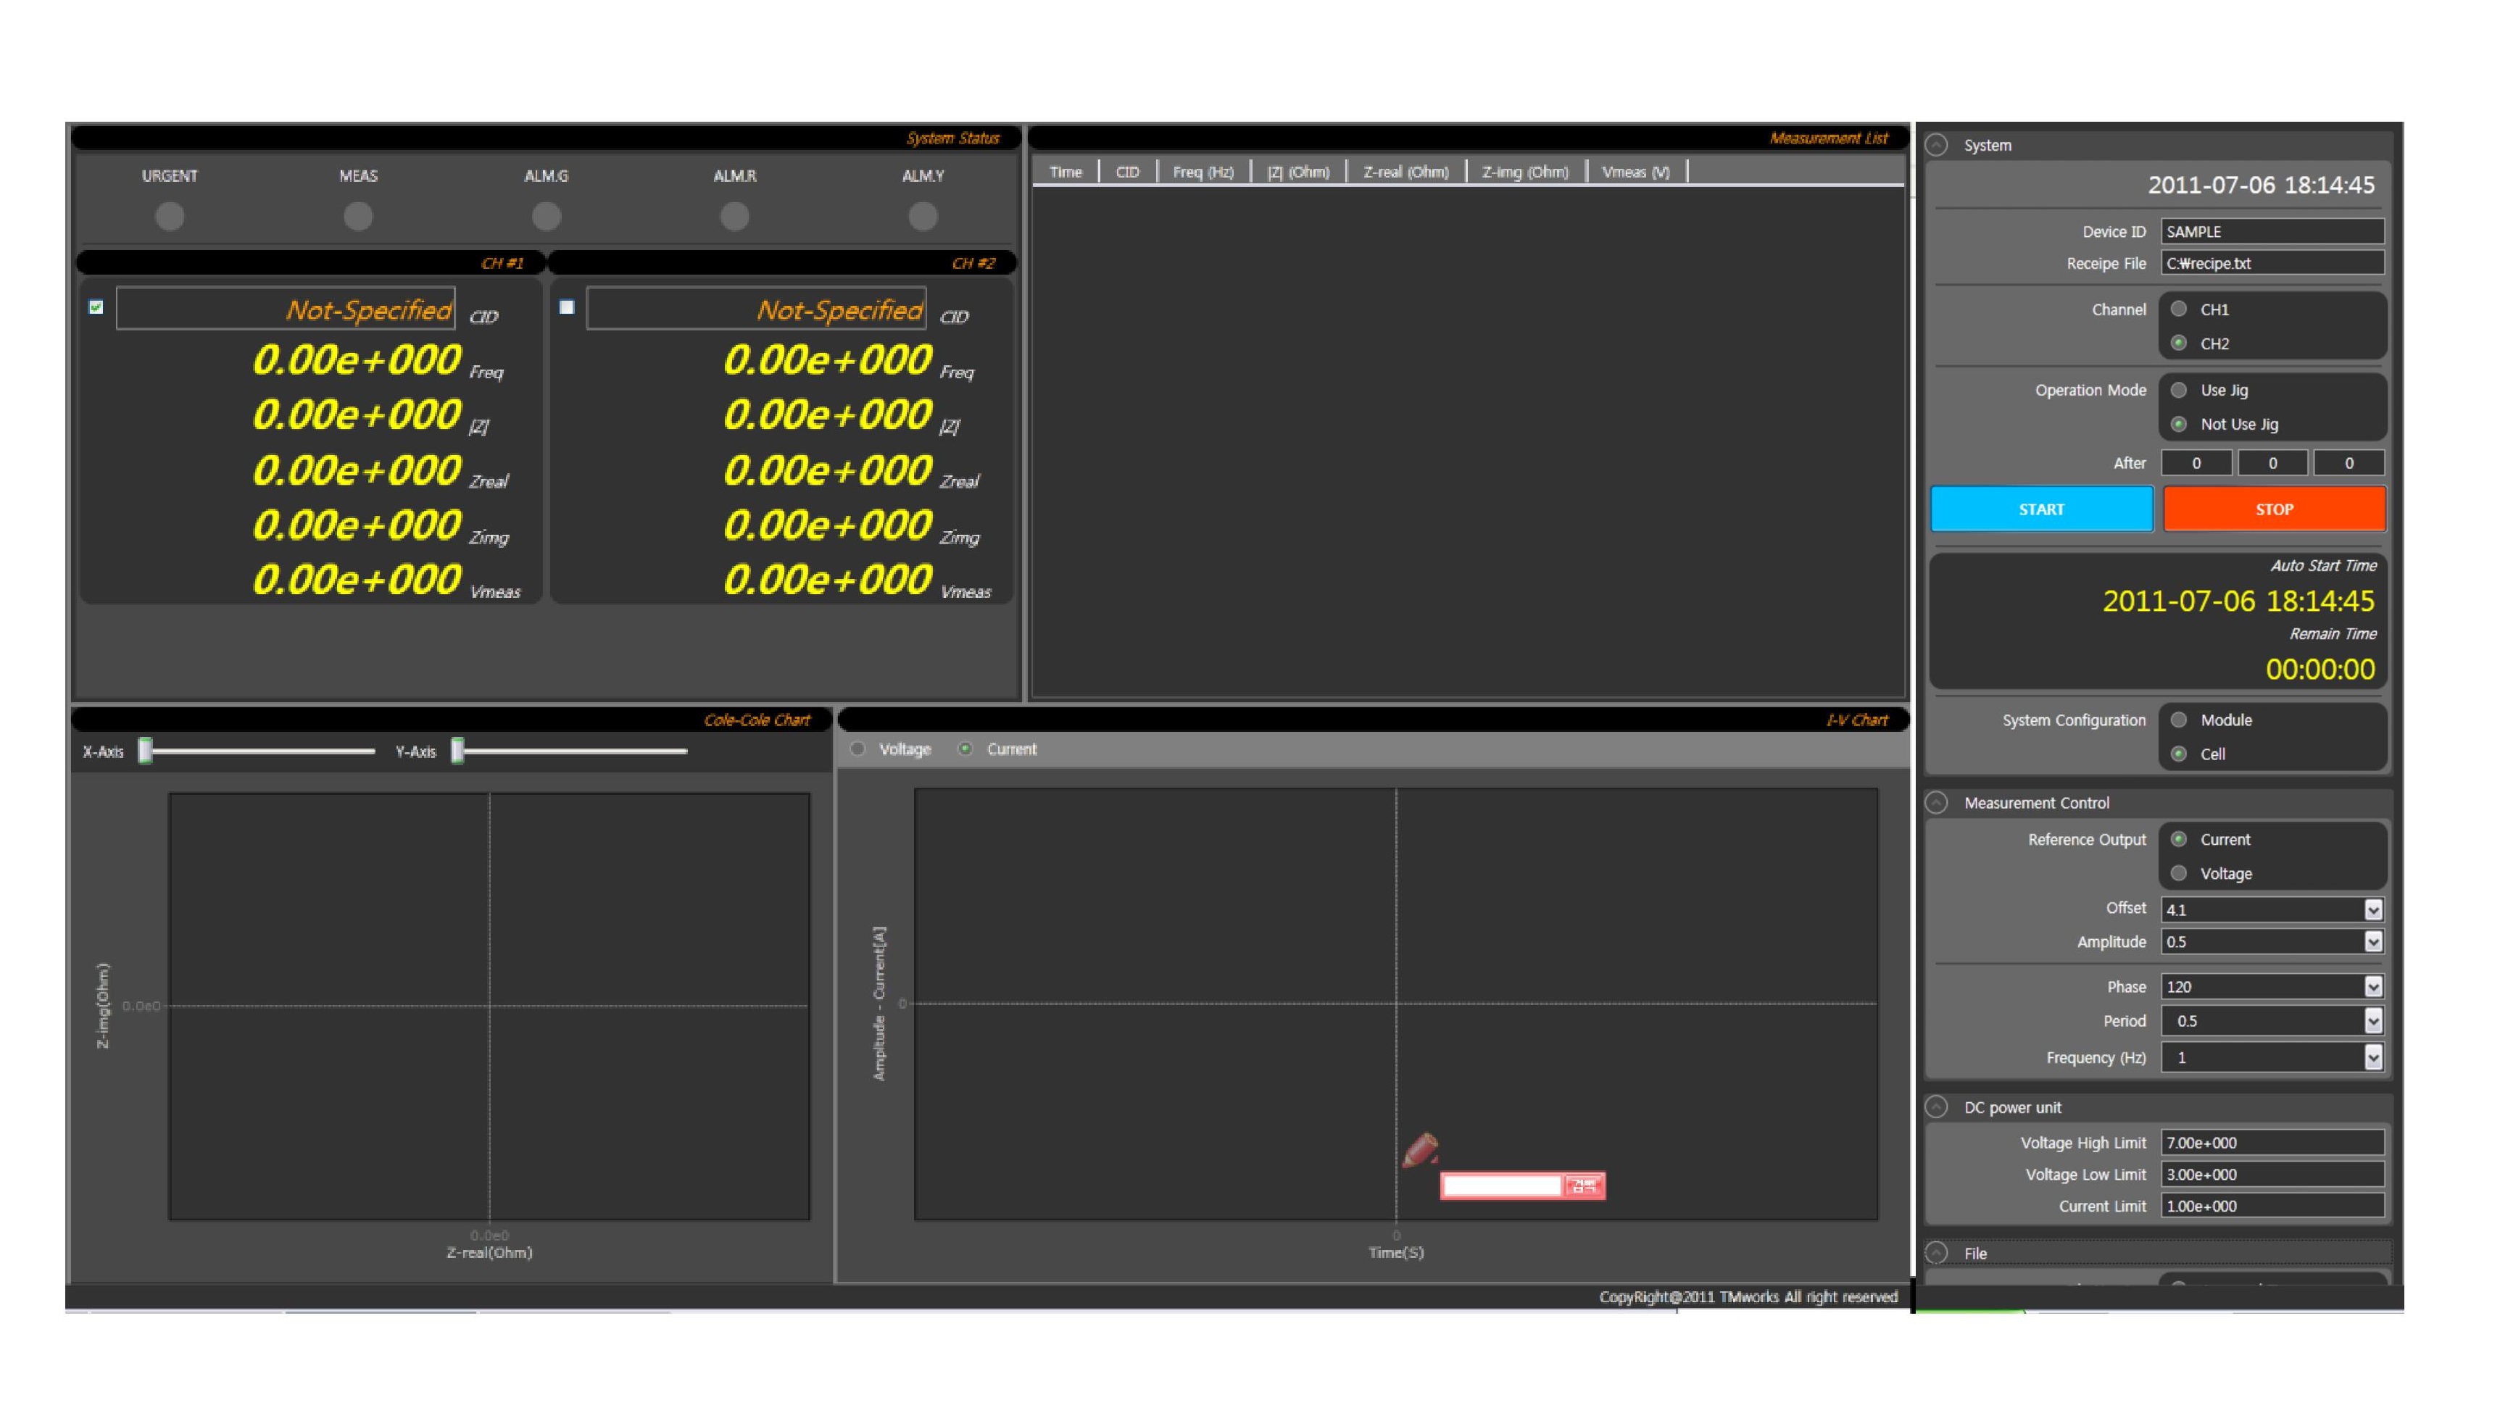Screen dimensions: 2500x1421
Task: Expand the File section circle icon
Action: [1937, 1253]
